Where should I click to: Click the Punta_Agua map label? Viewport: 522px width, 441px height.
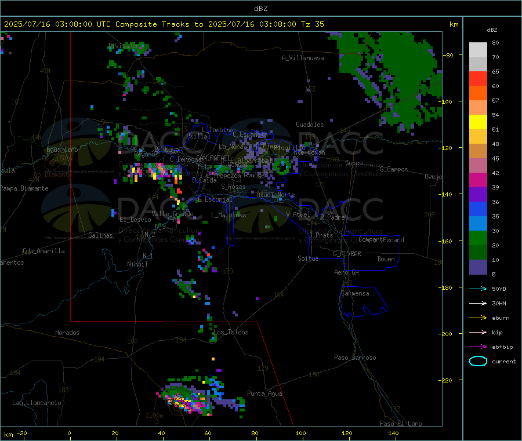(264, 393)
